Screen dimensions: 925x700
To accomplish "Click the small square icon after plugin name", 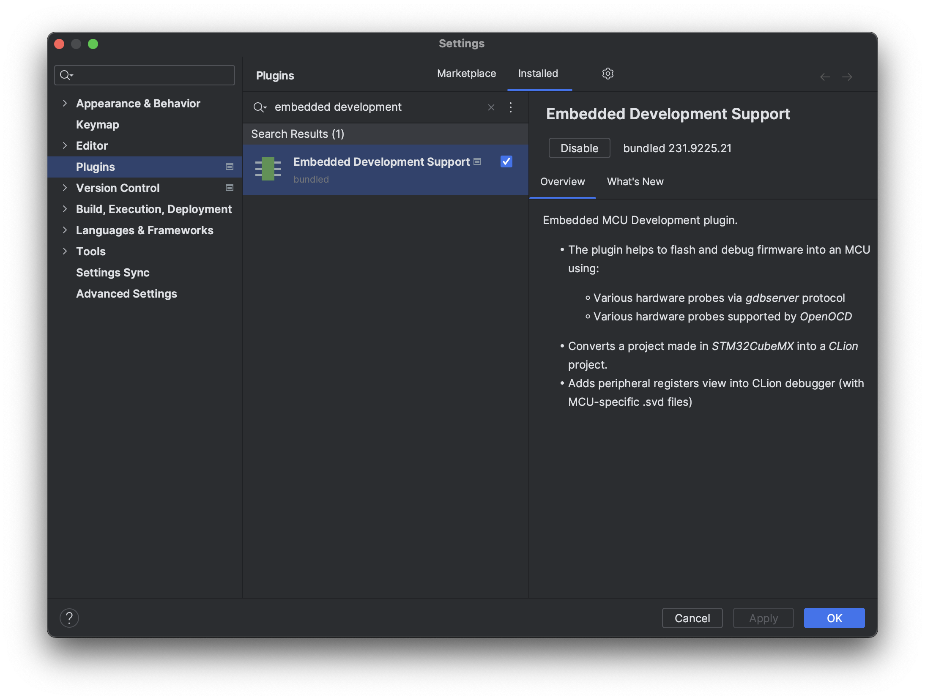I will (477, 161).
